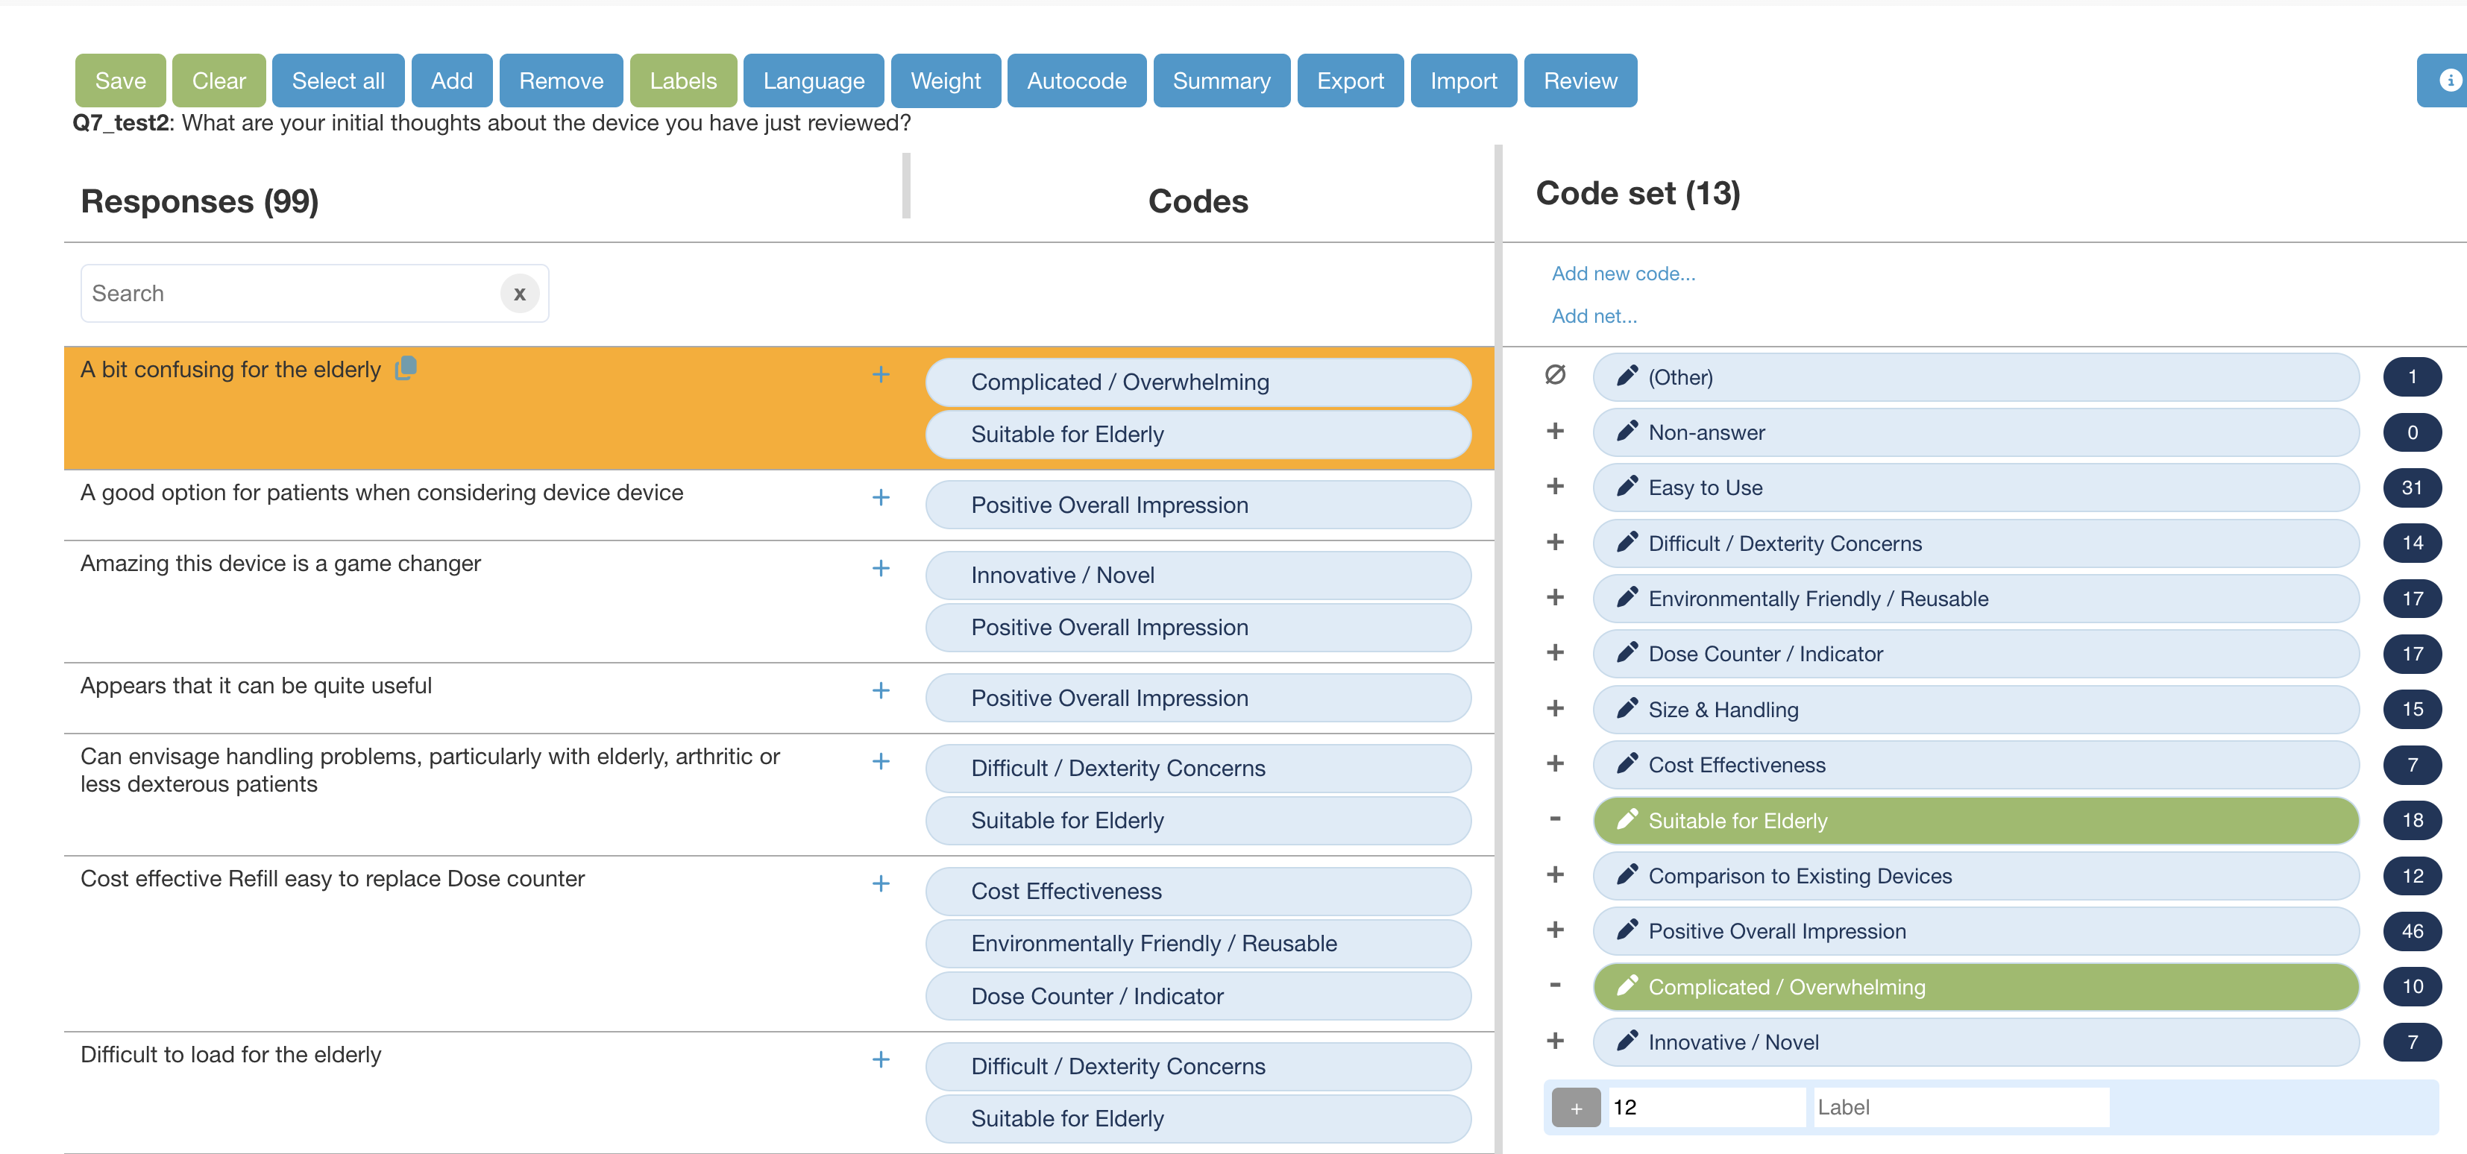Toggle plus next to Positive Overall Impression code
Image resolution: width=2467 pixels, height=1154 pixels.
[x=1555, y=930]
